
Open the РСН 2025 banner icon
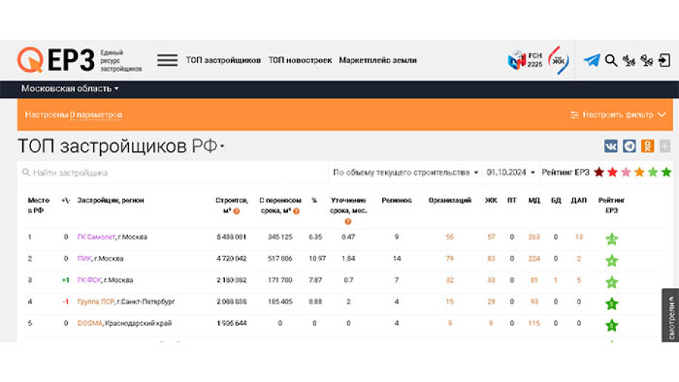pyautogui.click(x=525, y=60)
